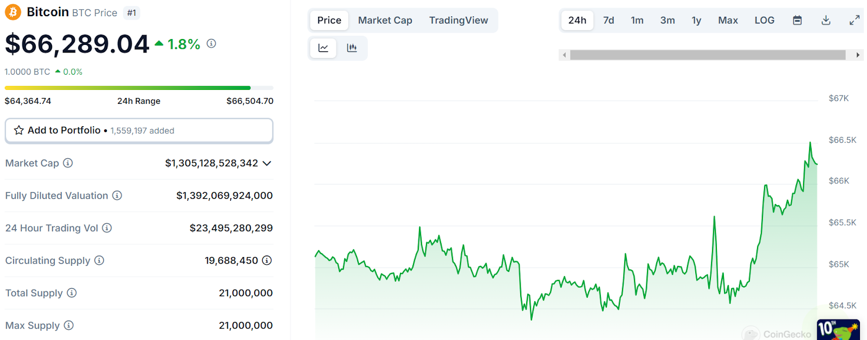867x340 pixels.
Task: Click the 1,559,197 added text
Action: pyautogui.click(x=143, y=130)
